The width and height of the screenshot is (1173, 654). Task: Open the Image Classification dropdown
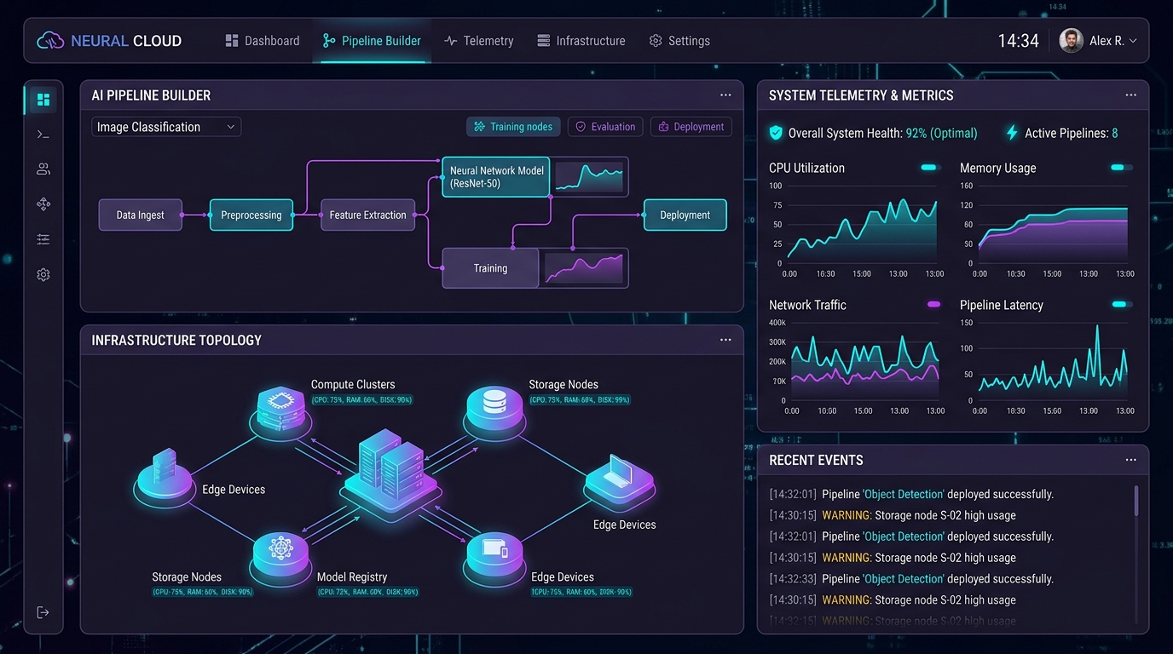coord(166,127)
